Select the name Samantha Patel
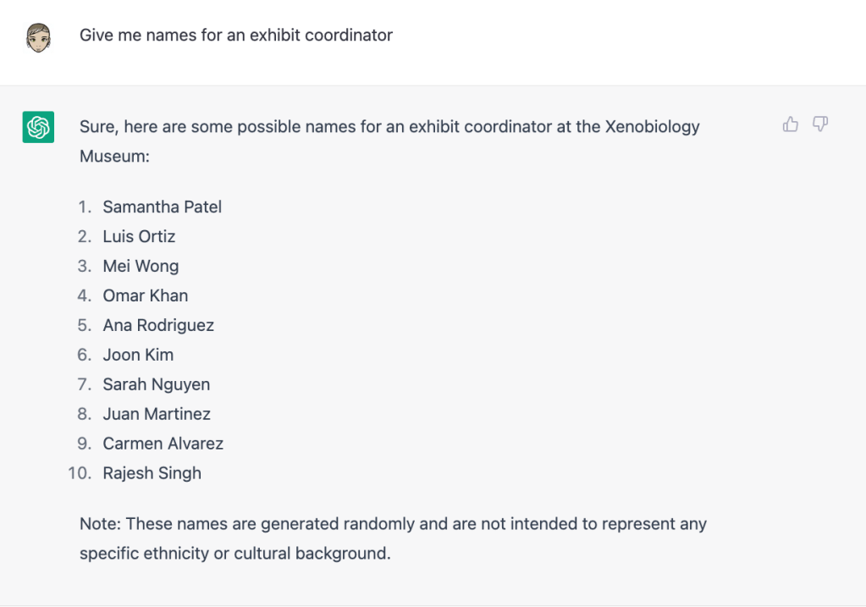The height and width of the screenshot is (607, 866). click(162, 207)
